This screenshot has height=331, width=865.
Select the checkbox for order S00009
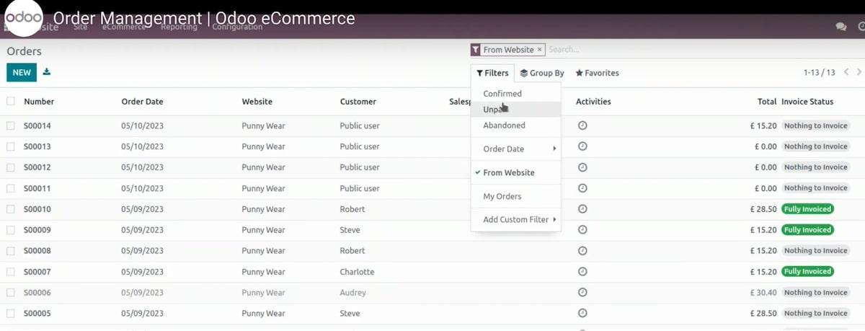11,230
